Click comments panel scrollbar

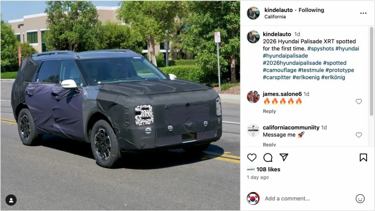tap(371, 72)
